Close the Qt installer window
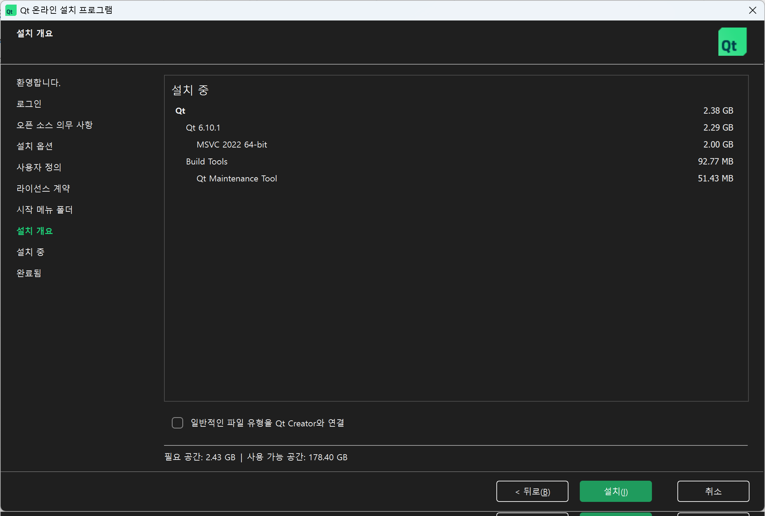The image size is (765, 516). click(753, 10)
